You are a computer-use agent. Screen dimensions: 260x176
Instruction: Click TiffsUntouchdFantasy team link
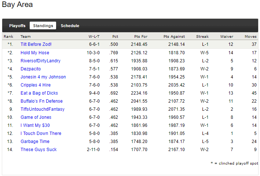[43, 109]
